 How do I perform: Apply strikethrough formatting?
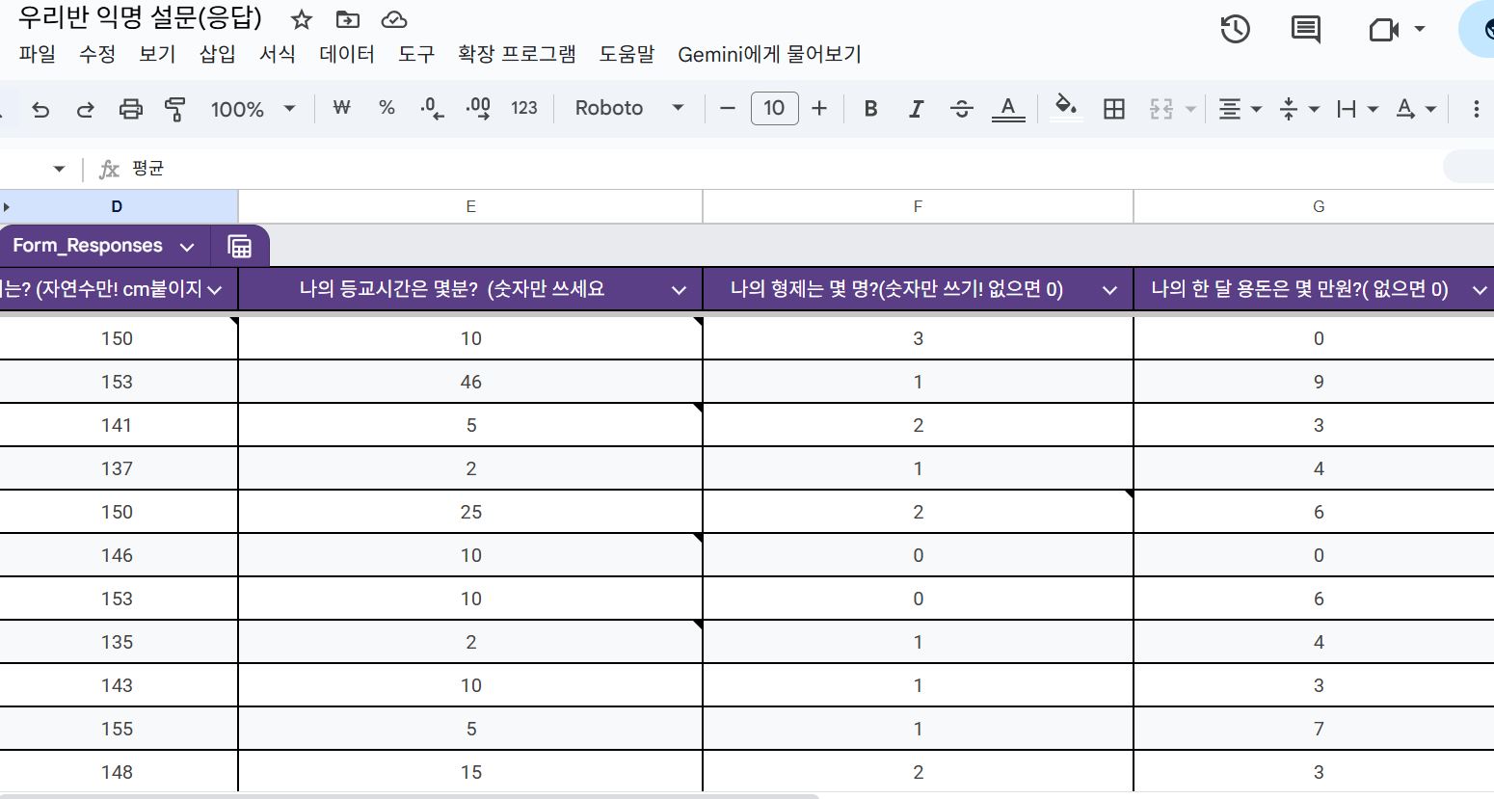click(x=961, y=109)
